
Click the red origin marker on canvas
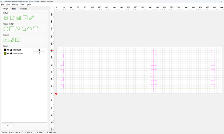pyautogui.click(x=56, y=94)
